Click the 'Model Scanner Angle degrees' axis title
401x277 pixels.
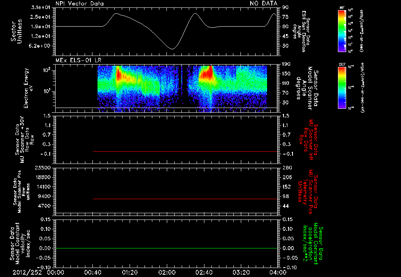(x=307, y=88)
